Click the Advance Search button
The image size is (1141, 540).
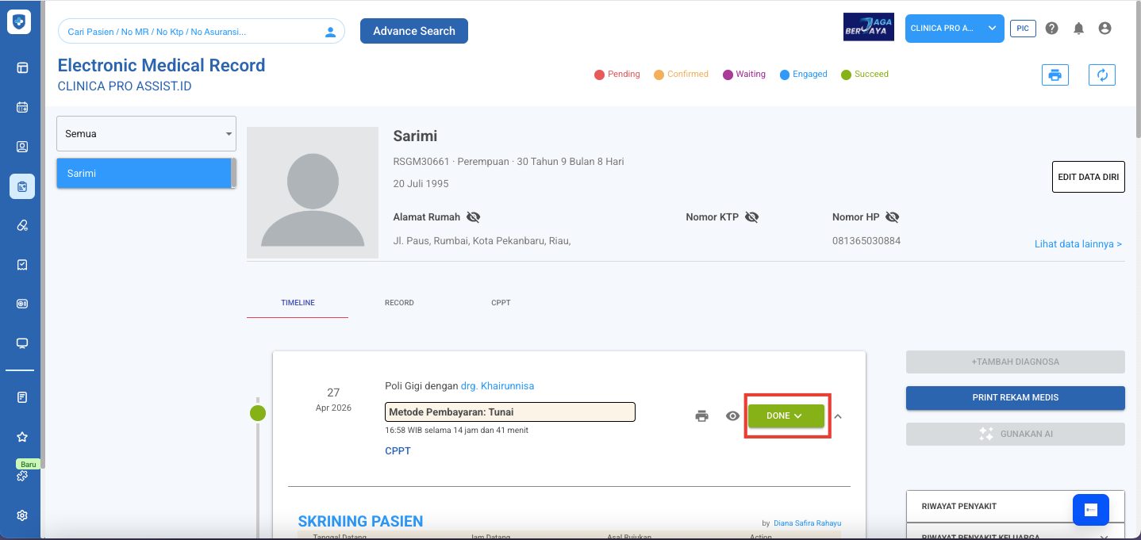click(x=413, y=31)
